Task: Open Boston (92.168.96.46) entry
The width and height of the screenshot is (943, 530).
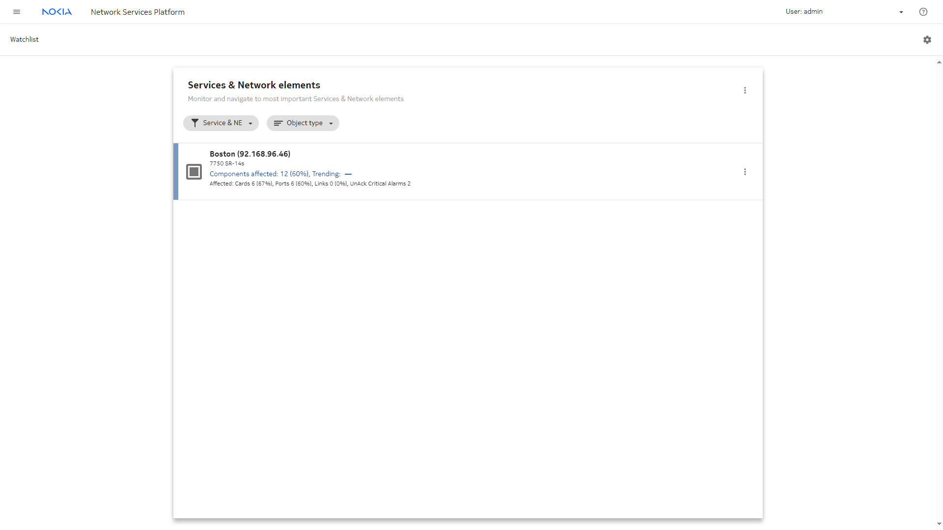Action: [250, 154]
